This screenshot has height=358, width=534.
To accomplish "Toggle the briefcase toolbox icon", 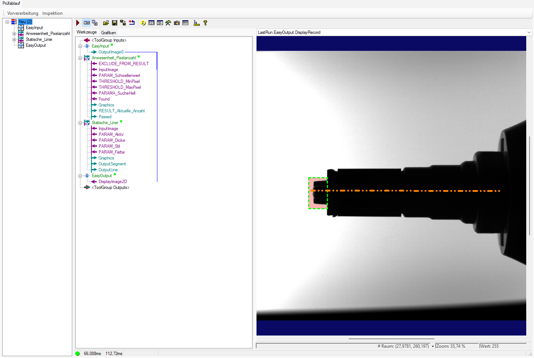I will point(177,23).
